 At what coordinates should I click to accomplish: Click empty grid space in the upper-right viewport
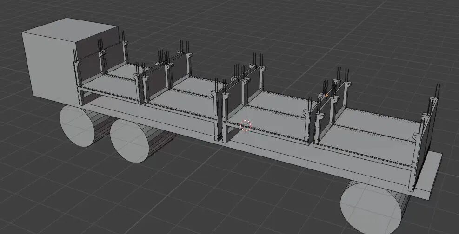click(395, 37)
